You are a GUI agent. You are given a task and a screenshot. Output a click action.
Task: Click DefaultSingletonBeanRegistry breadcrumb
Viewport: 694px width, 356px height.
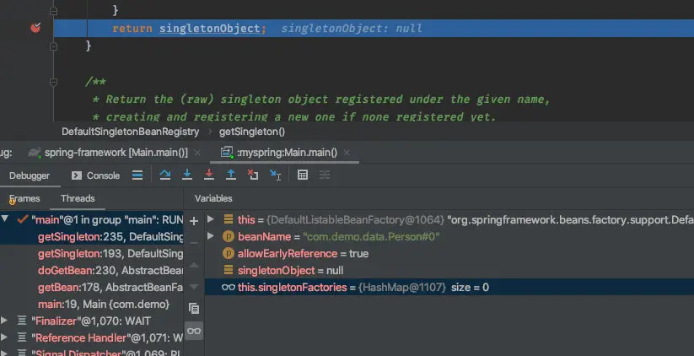pyautogui.click(x=130, y=132)
